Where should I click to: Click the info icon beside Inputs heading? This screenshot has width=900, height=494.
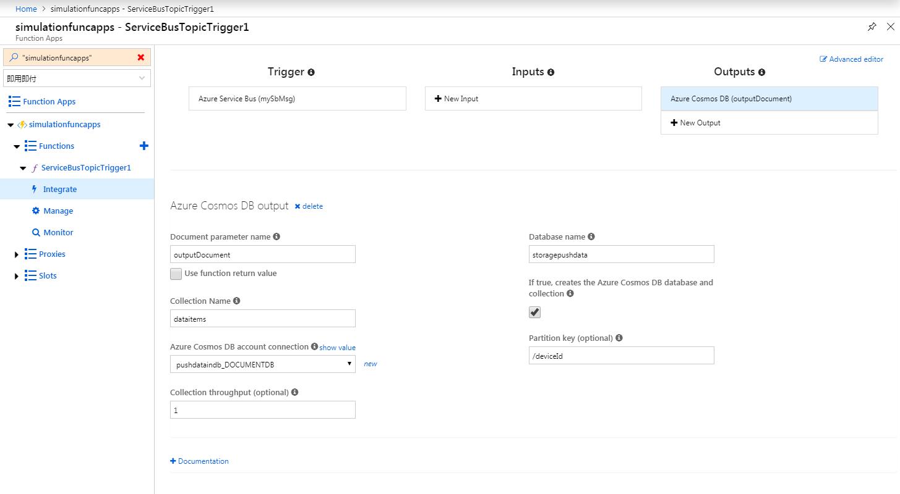click(551, 72)
